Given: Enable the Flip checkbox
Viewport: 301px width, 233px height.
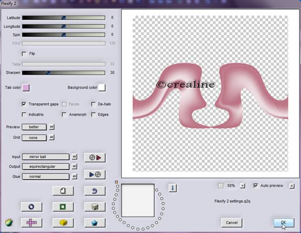Looking at the screenshot, I should click(x=24, y=53).
